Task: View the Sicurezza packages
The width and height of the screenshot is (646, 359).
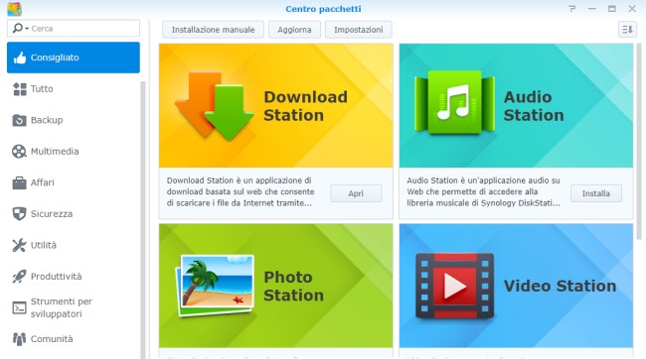Action: click(x=52, y=214)
